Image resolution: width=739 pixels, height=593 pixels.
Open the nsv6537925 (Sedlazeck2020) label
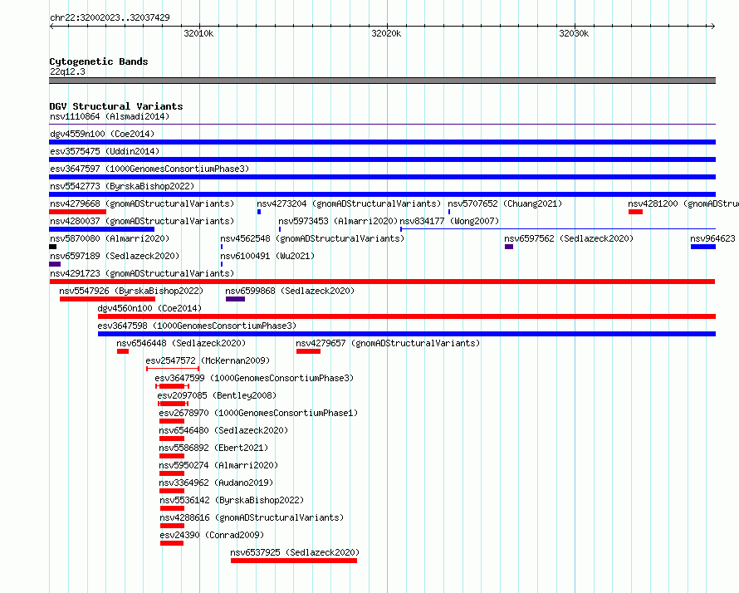coord(295,552)
